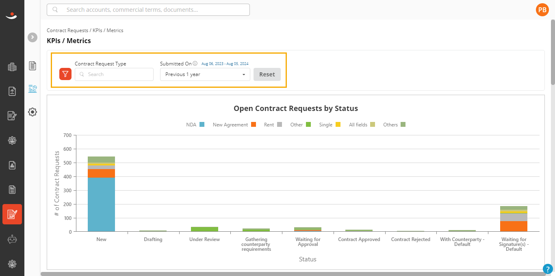Open the Previous 1 year dropdown
This screenshot has width=555, height=276.
(x=205, y=74)
